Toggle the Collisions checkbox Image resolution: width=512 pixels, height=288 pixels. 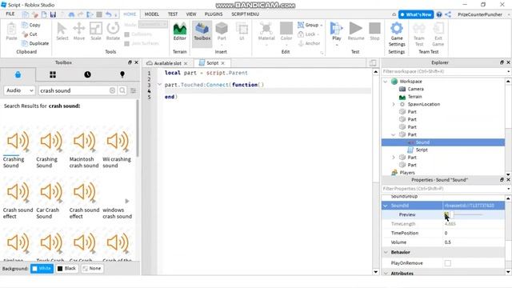(126, 34)
